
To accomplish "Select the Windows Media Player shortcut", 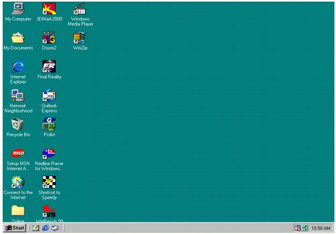I will click(x=80, y=9).
